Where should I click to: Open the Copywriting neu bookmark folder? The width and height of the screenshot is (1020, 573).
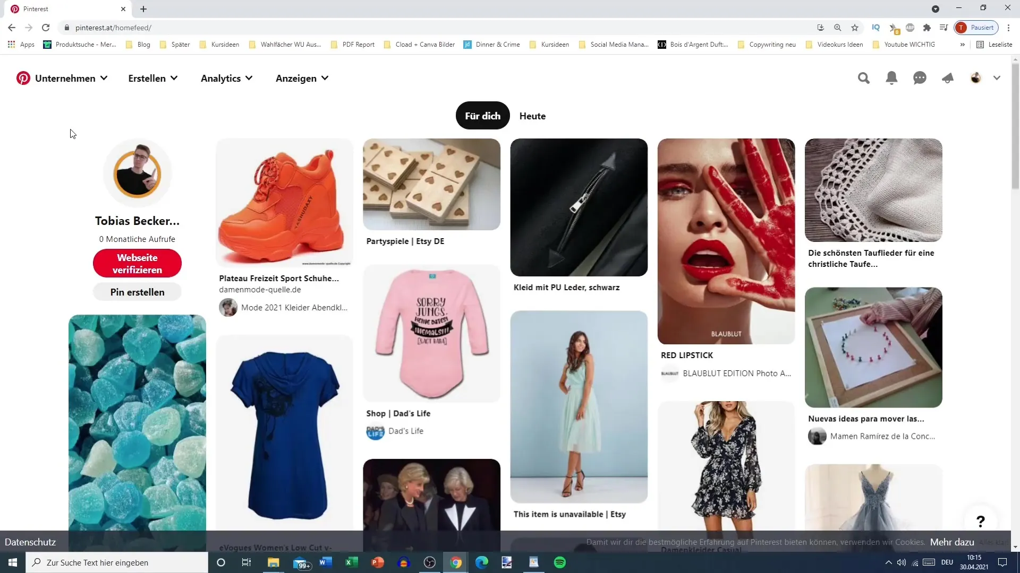(767, 45)
